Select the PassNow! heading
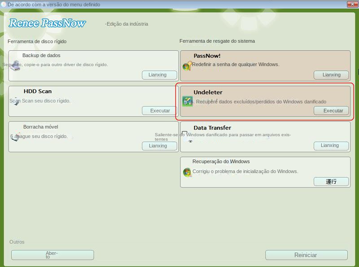359x267 pixels. [x=207, y=56]
